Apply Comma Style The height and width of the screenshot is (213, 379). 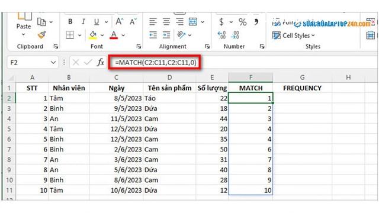[x=256, y=22]
